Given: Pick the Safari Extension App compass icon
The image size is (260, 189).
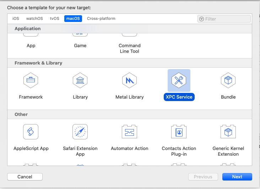Looking at the screenshot, I should click(80, 132).
